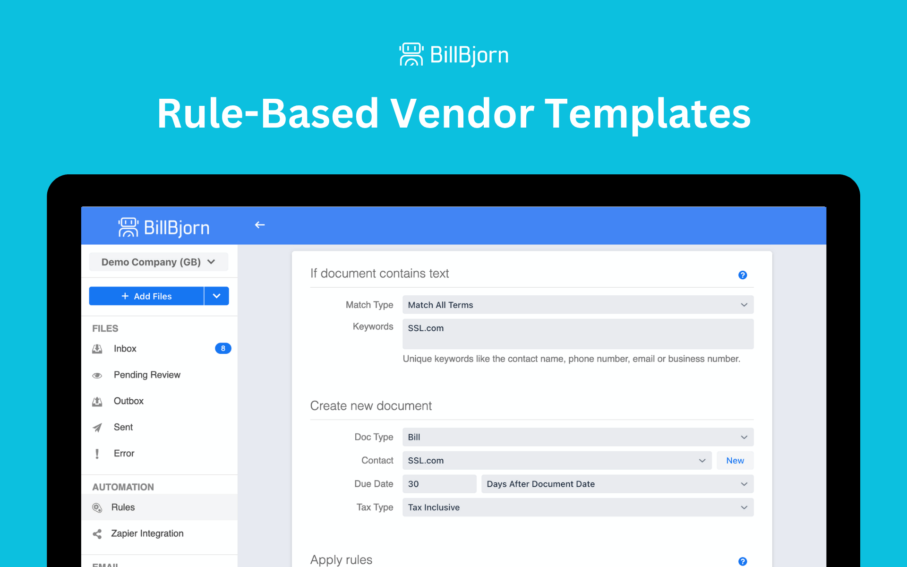Click the Pending Review eye icon
The image size is (907, 567).
(x=97, y=375)
